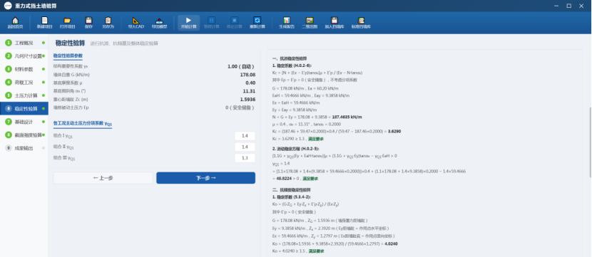
Task: Select step 5 土压力计算 in sidebar
Action: point(24,95)
